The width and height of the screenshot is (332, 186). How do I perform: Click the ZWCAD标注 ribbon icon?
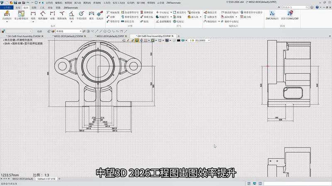coord(272,14)
